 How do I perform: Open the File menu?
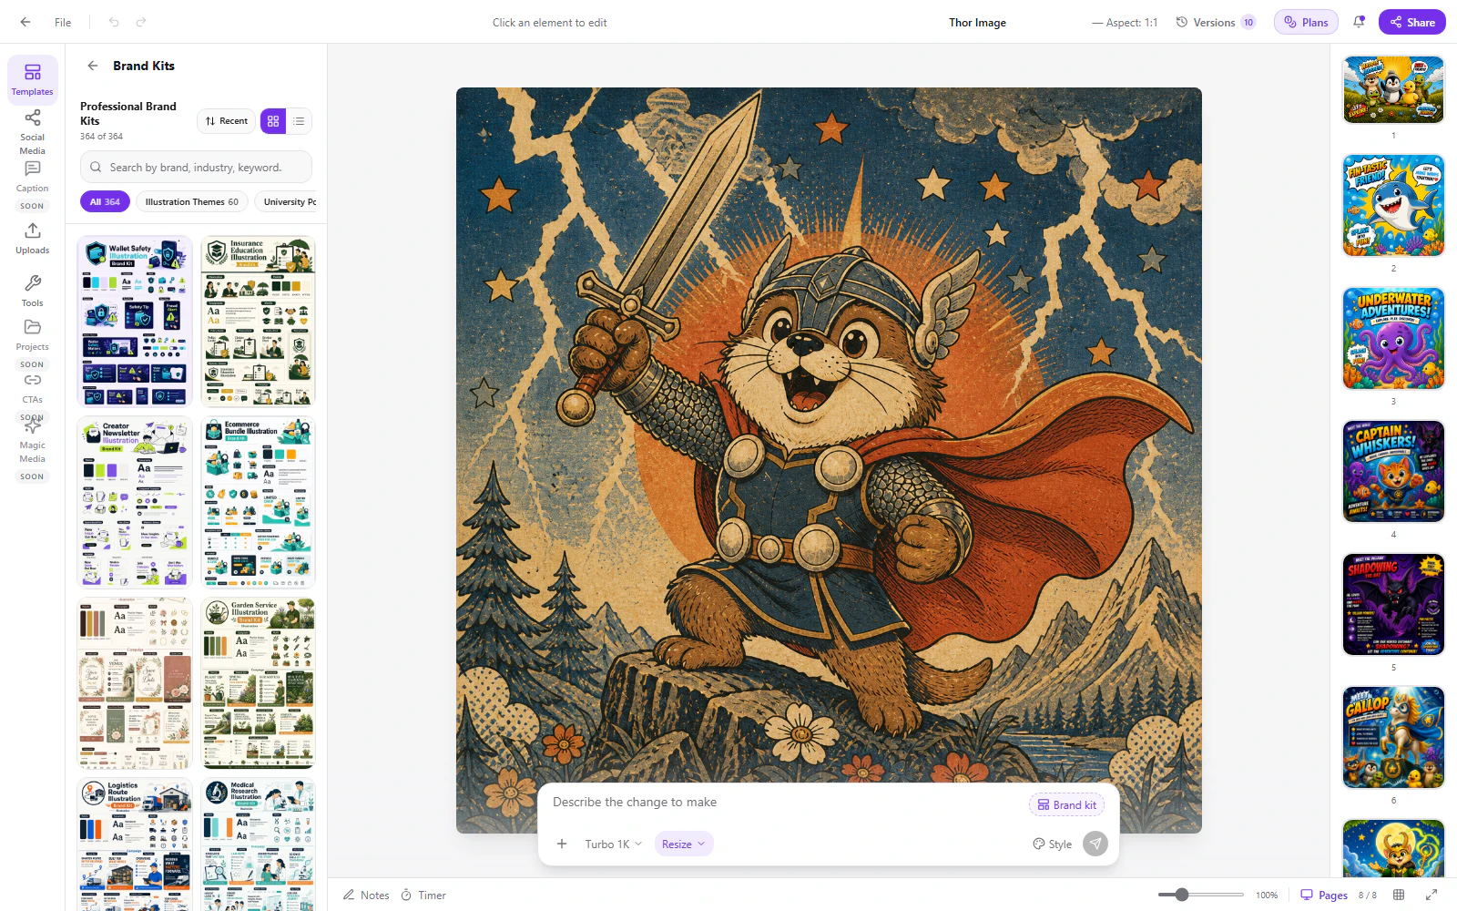pos(63,22)
